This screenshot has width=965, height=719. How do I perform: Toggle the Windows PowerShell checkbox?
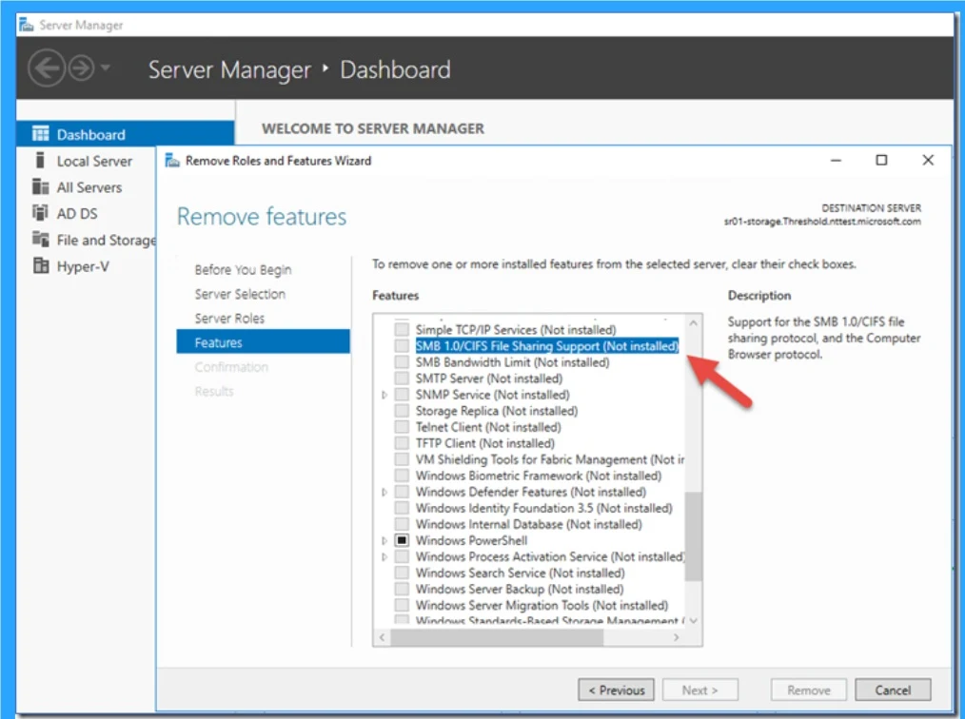(402, 540)
